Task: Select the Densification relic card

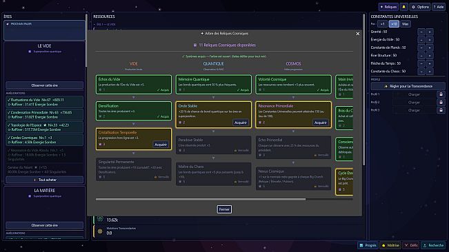Action: pyautogui.click(x=134, y=111)
